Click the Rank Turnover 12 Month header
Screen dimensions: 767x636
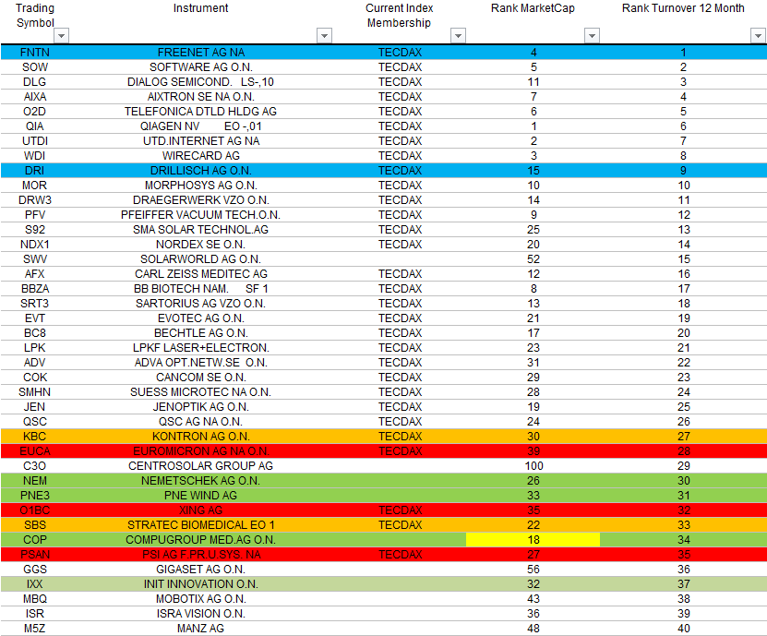tap(683, 8)
